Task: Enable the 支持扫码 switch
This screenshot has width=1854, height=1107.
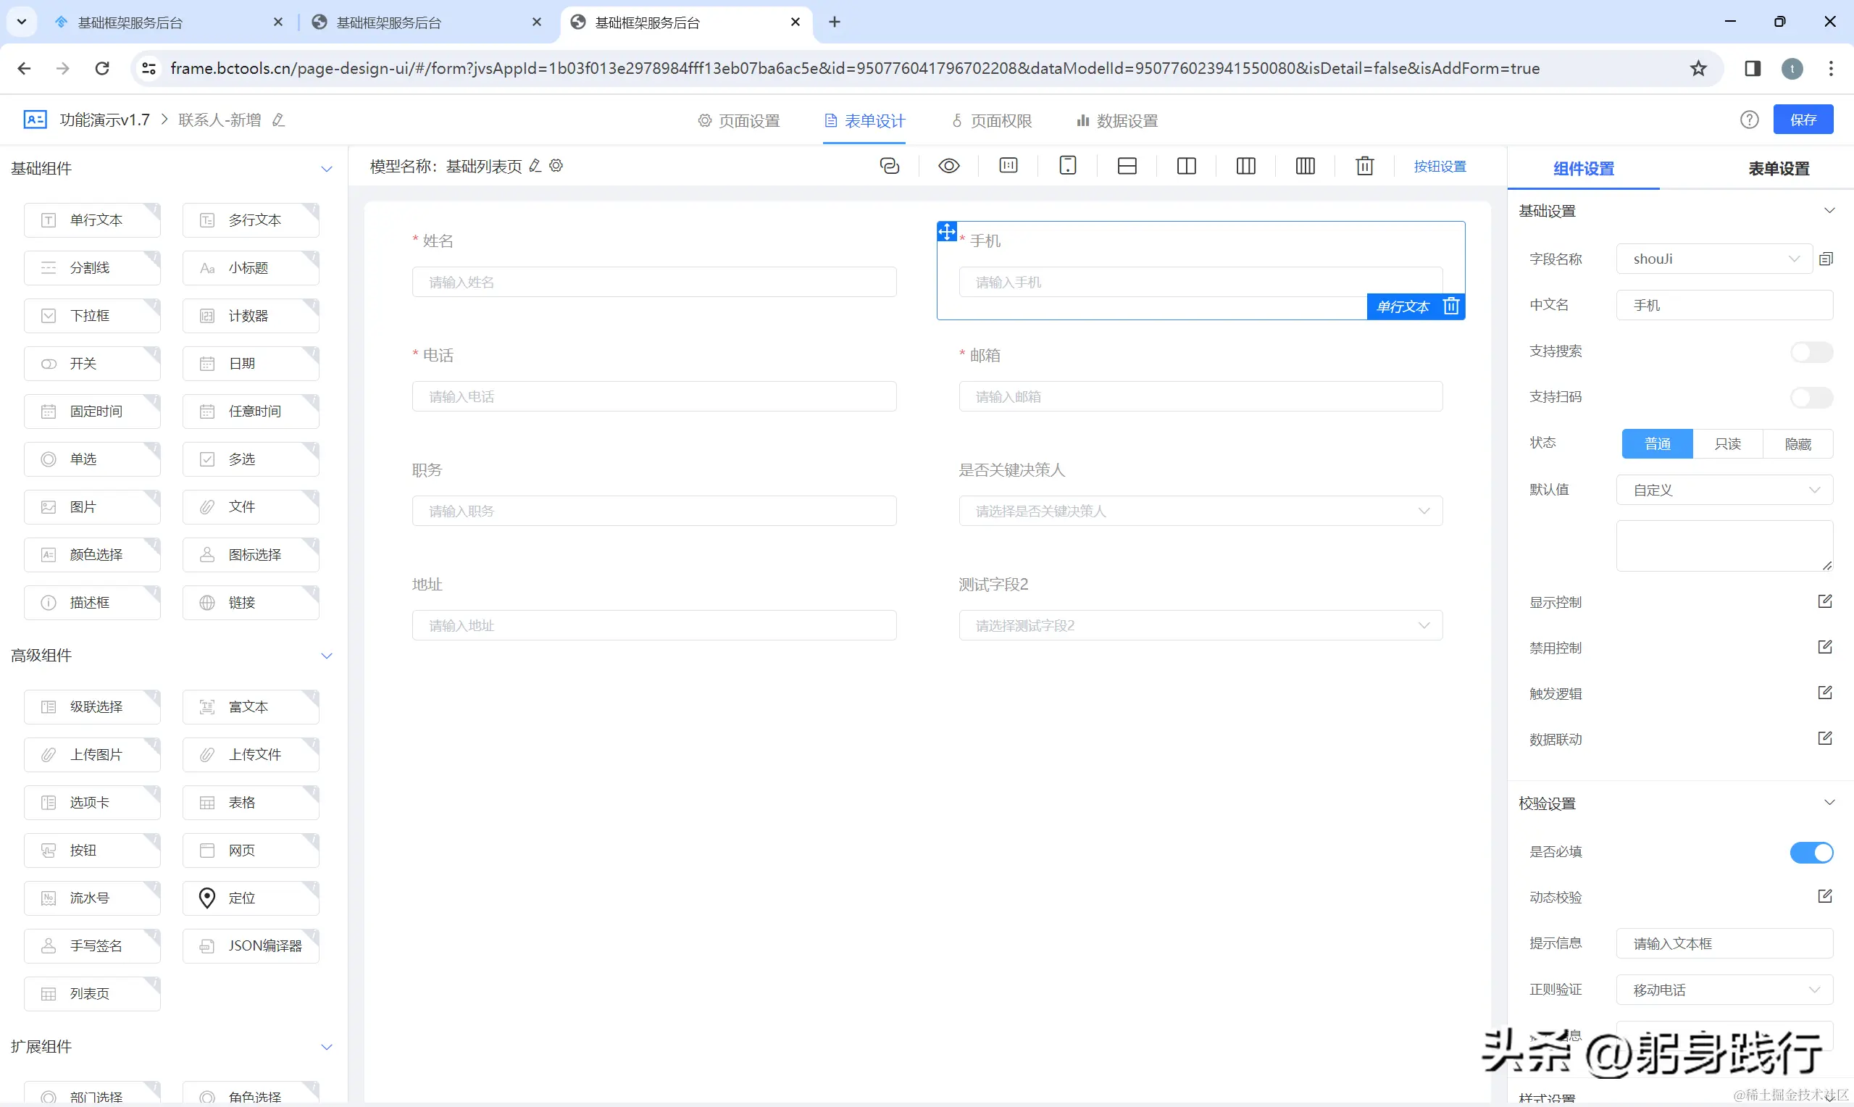Action: click(1811, 397)
